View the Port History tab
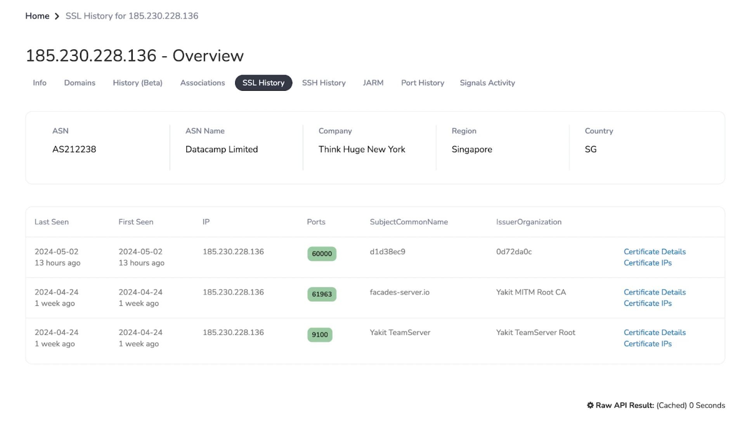The image size is (745, 431). coord(423,83)
